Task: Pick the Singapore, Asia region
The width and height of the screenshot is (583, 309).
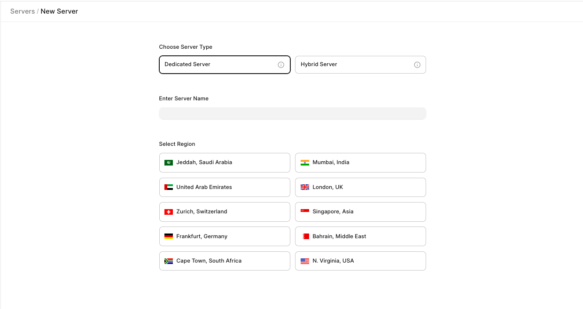Action: pyautogui.click(x=360, y=212)
